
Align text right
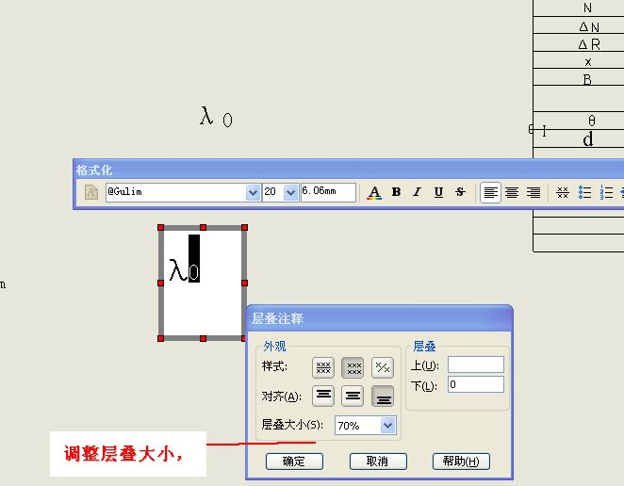534,192
